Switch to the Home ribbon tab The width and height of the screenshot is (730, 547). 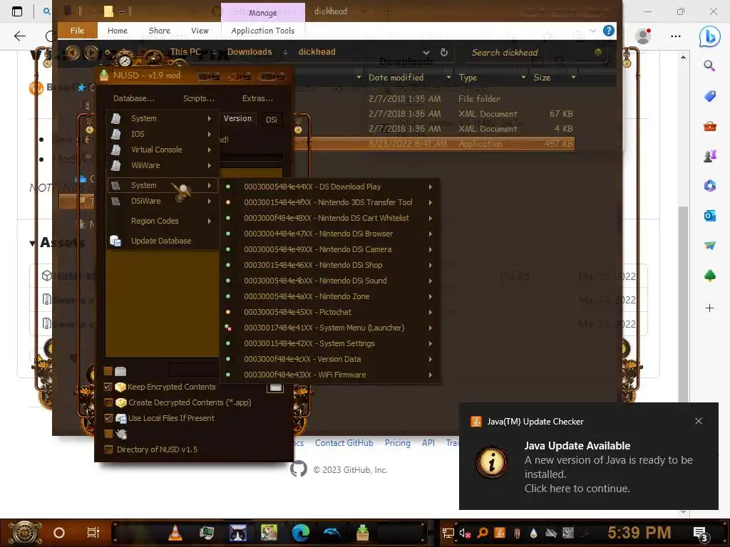(118, 31)
